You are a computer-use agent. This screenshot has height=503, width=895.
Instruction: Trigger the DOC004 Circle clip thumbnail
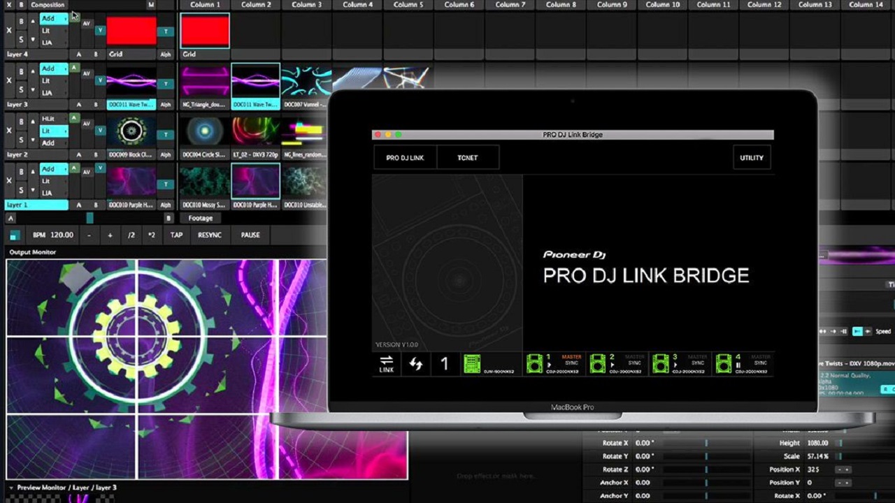(205, 131)
